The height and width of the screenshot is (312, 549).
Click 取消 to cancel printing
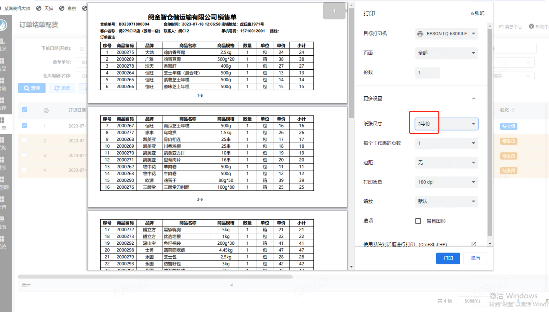coord(475,258)
